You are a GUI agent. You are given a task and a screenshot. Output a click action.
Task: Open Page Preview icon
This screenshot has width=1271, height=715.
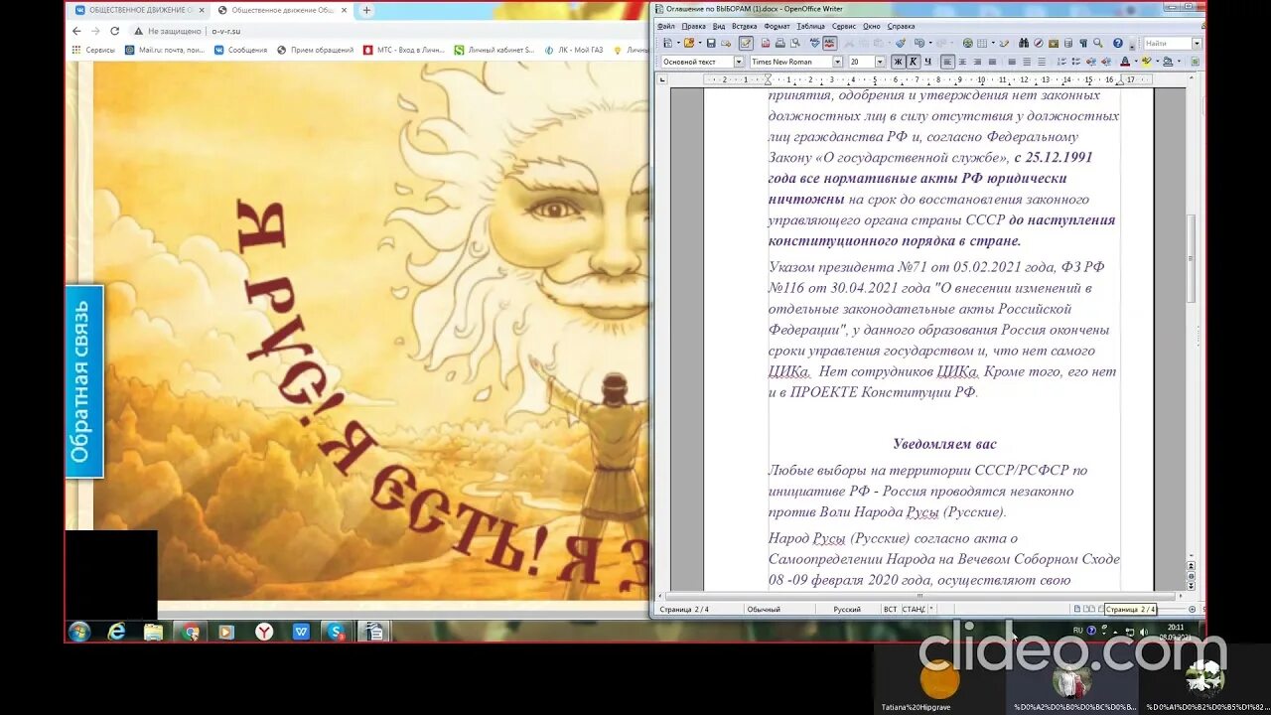[794, 43]
